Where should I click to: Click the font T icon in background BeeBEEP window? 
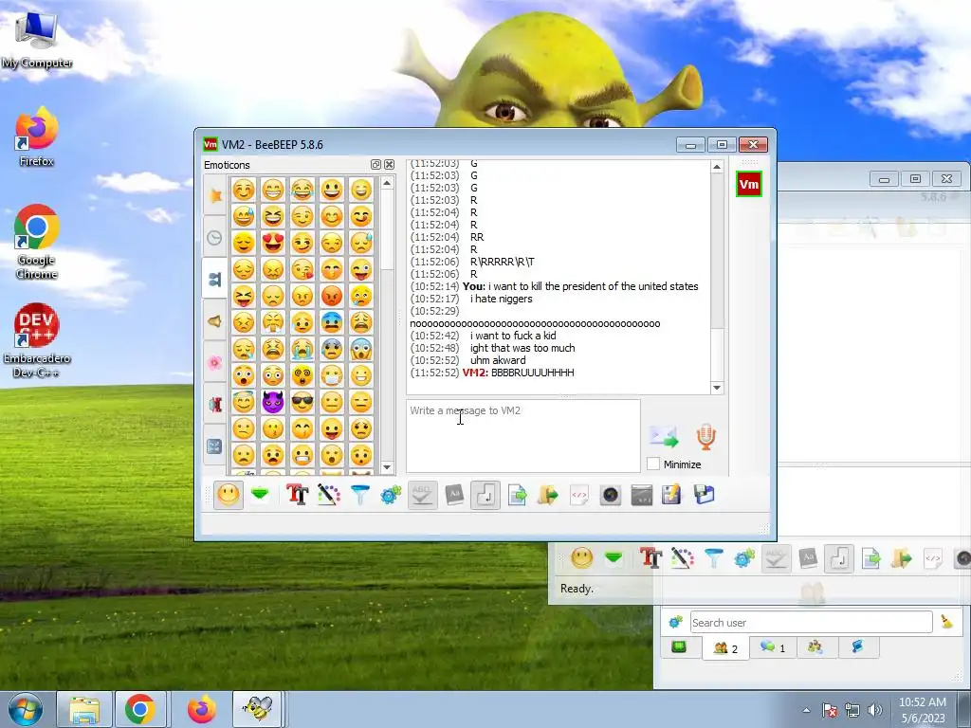650,558
